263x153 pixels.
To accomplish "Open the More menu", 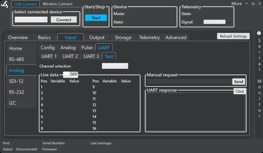I will coord(236,4).
